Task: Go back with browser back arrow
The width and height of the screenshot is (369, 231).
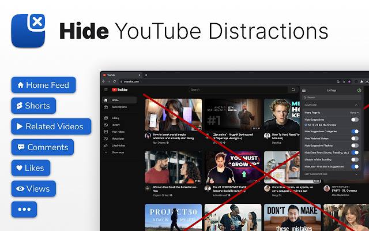Action: tap(104, 81)
